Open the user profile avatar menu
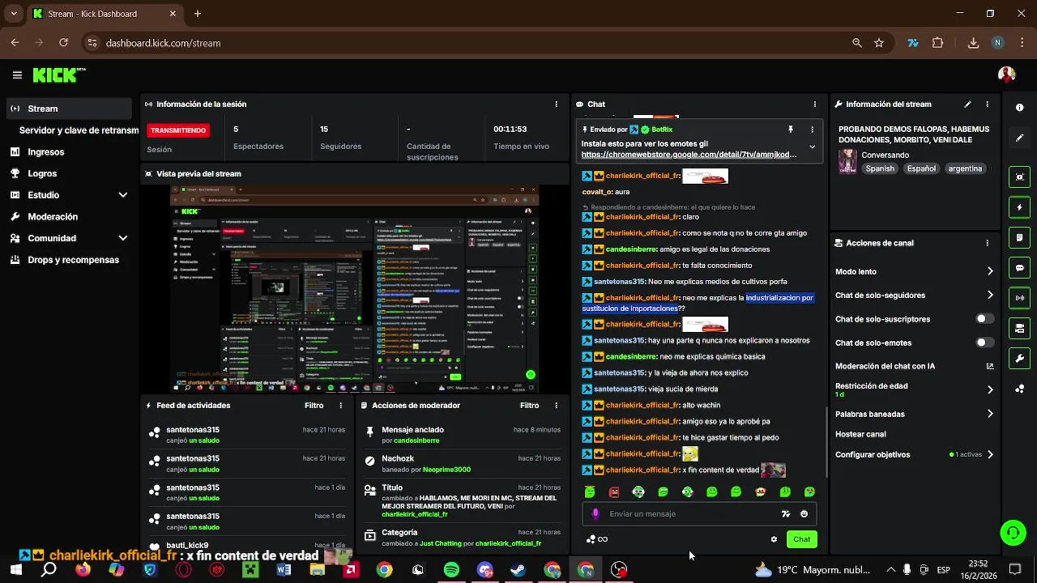The image size is (1037, 583). point(1006,75)
